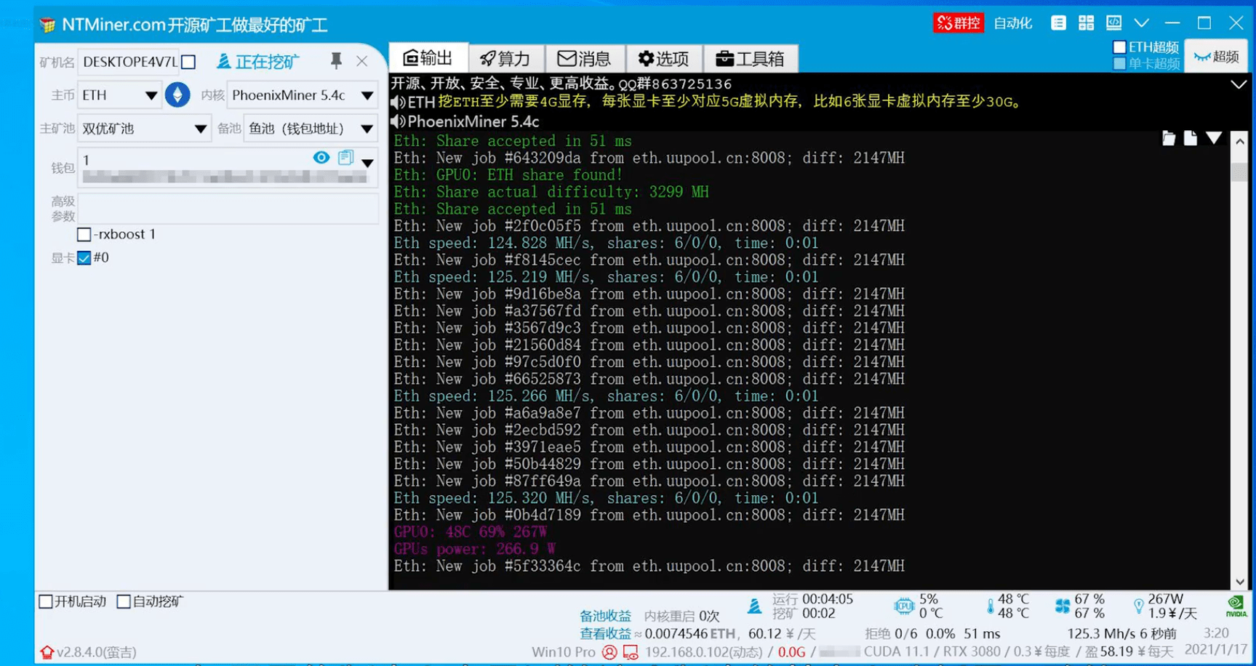Open the backup pool 鱼池 dropdown

[x=311, y=129]
